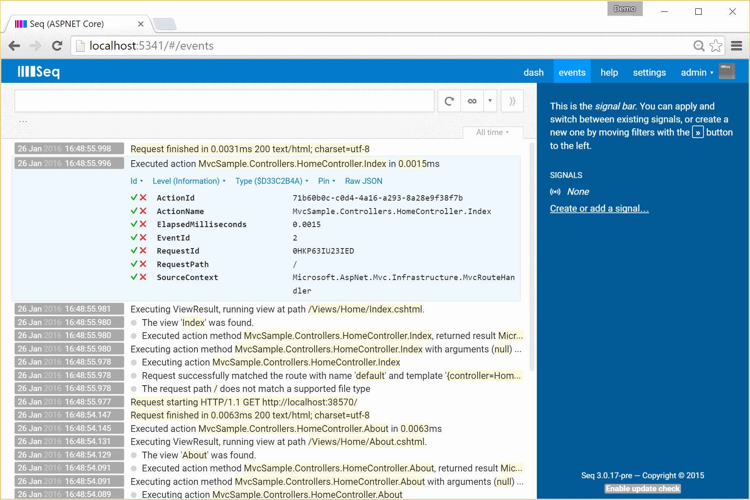
Task: Click the browser forward arrow
Action: point(36,45)
